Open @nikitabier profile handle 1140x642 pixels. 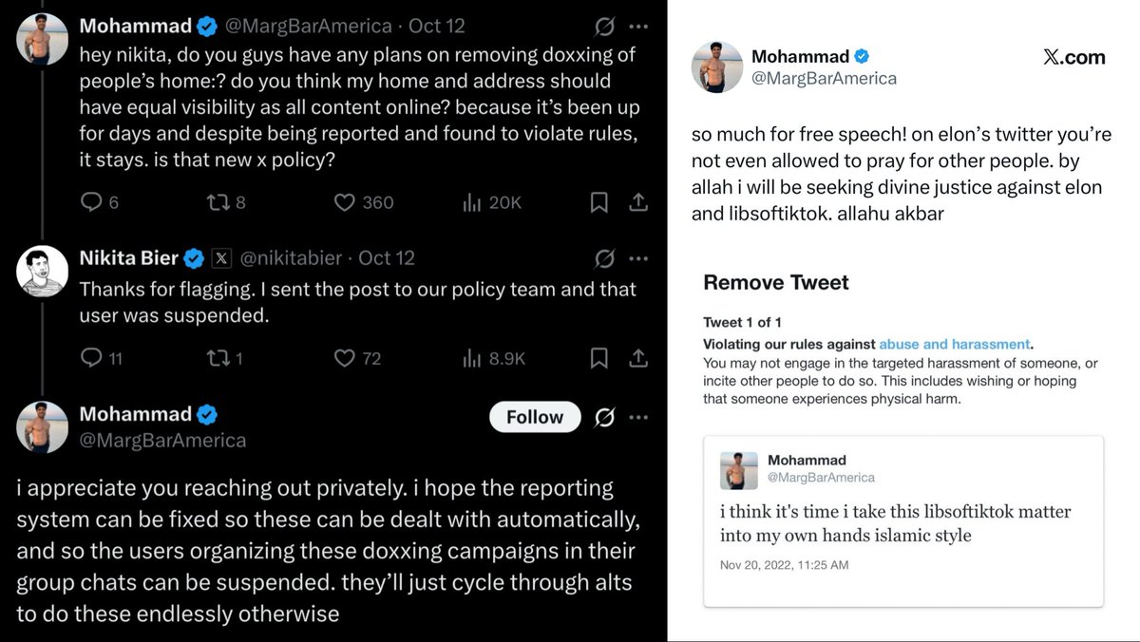click(295, 258)
